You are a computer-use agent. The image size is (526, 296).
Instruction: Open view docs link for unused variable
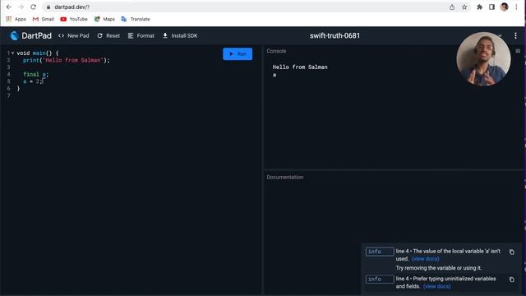coord(425,259)
